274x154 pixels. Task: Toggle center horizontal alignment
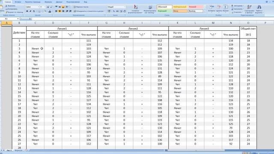coord(60,11)
